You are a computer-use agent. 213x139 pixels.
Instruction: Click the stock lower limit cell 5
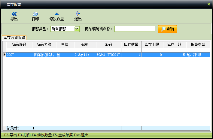[x=175, y=55]
